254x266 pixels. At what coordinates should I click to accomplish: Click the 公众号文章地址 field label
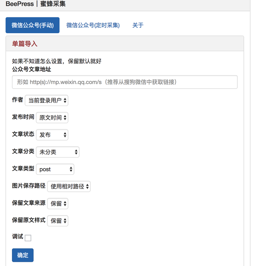(31, 69)
